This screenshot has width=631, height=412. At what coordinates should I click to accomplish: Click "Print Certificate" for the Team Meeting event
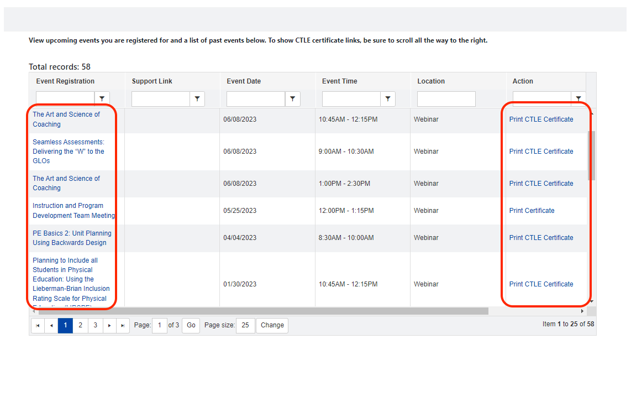[x=532, y=211]
